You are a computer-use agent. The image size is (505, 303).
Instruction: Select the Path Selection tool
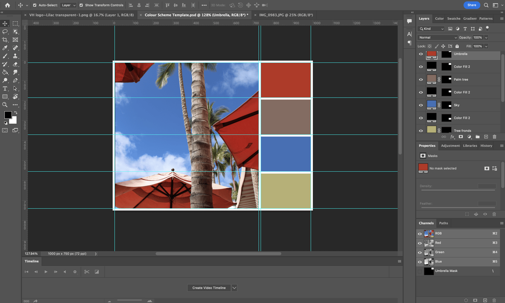15,89
